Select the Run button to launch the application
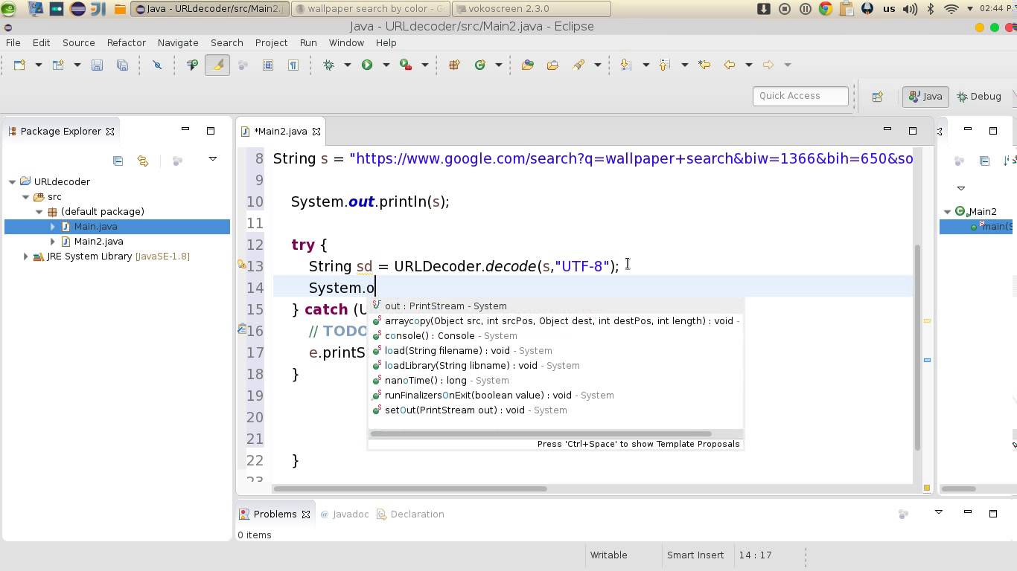Viewport: 1017px width, 571px height. click(x=366, y=65)
